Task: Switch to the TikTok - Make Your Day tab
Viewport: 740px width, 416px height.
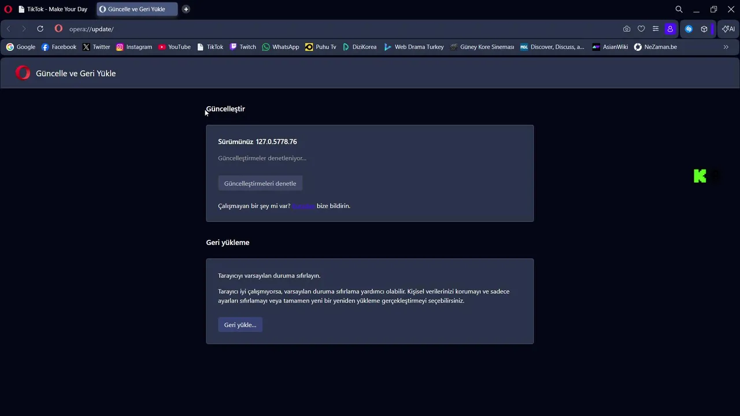Action: pos(53,9)
